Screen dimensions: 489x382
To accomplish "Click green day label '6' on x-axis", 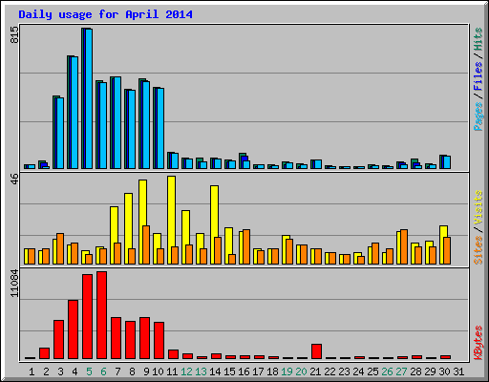I will pos(103,371).
